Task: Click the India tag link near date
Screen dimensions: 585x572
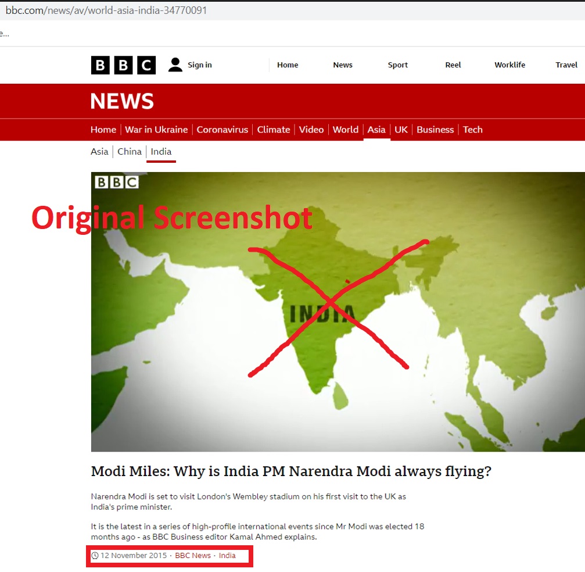Action: point(227,556)
